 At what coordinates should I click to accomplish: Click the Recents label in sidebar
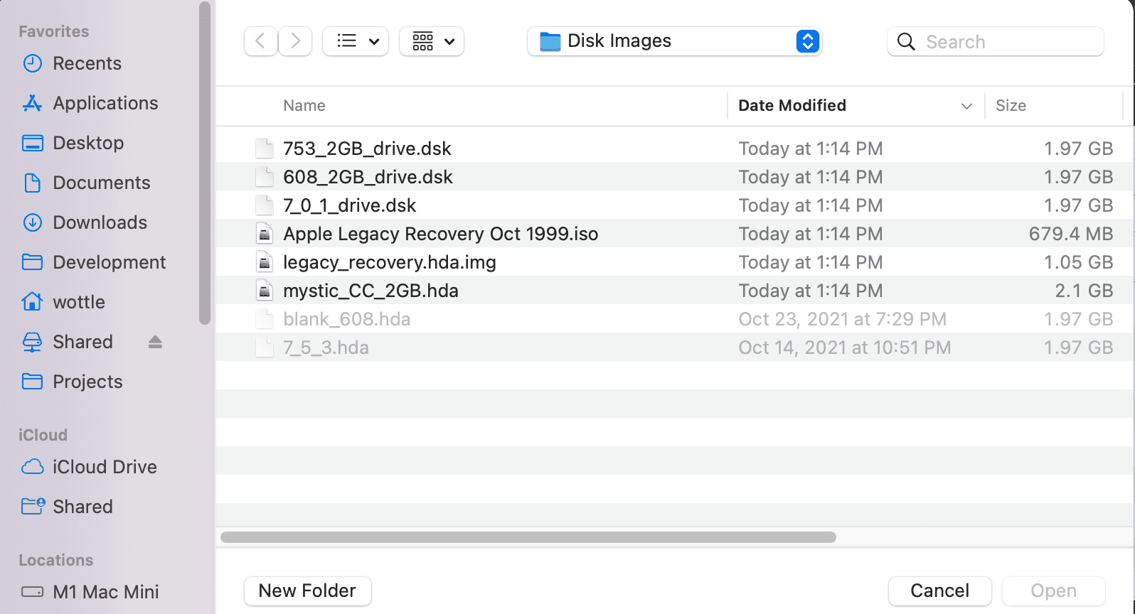(x=87, y=63)
